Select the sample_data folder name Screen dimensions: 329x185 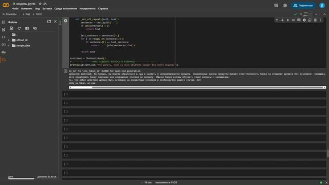point(23,46)
